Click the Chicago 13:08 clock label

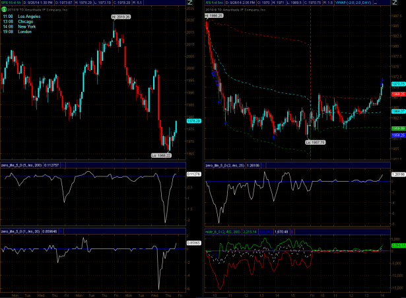click(18, 22)
